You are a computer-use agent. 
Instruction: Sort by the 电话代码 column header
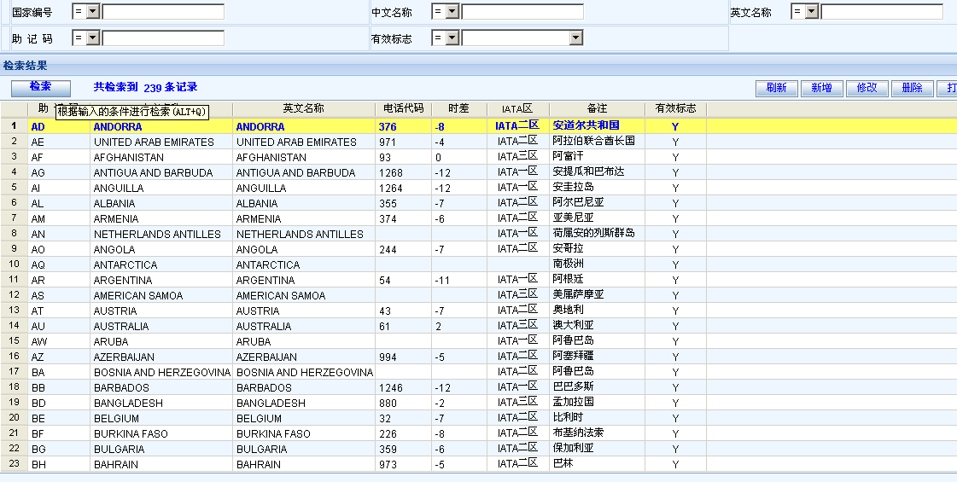coord(403,109)
